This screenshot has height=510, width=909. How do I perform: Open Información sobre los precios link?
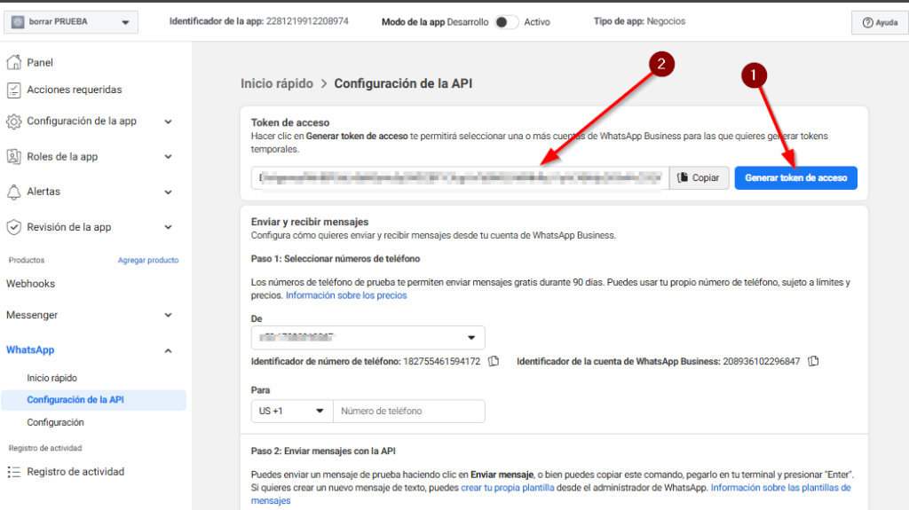pyautogui.click(x=346, y=295)
